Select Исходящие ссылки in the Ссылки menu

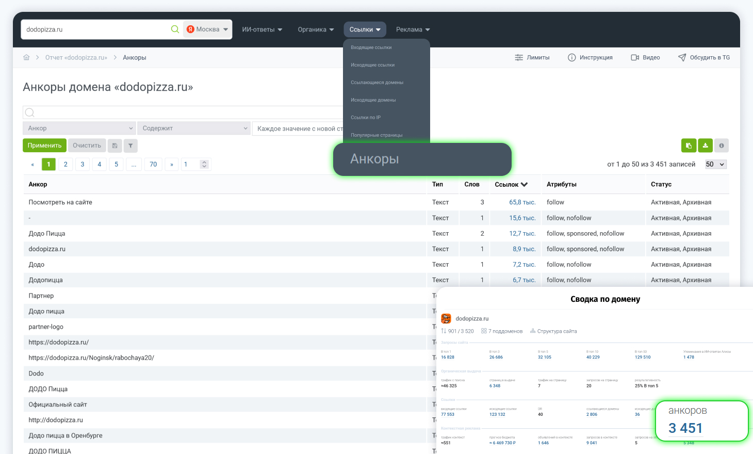(x=373, y=65)
